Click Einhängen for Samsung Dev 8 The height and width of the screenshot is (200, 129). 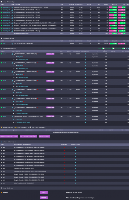point(50,117)
